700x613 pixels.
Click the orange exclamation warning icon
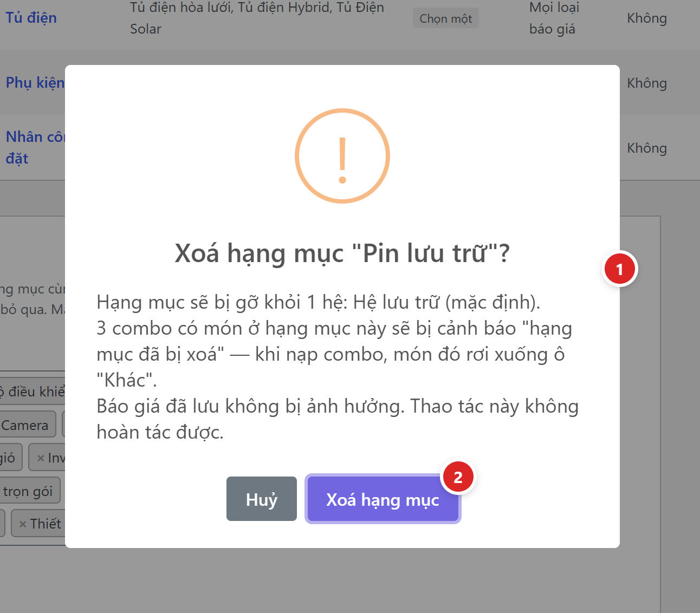pyautogui.click(x=342, y=156)
